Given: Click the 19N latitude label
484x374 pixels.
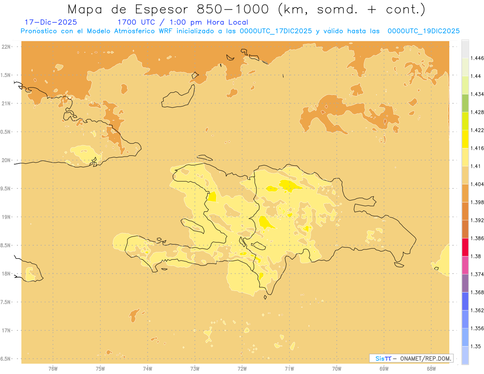Looking at the screenshot, I should click(x=6, y=217).
